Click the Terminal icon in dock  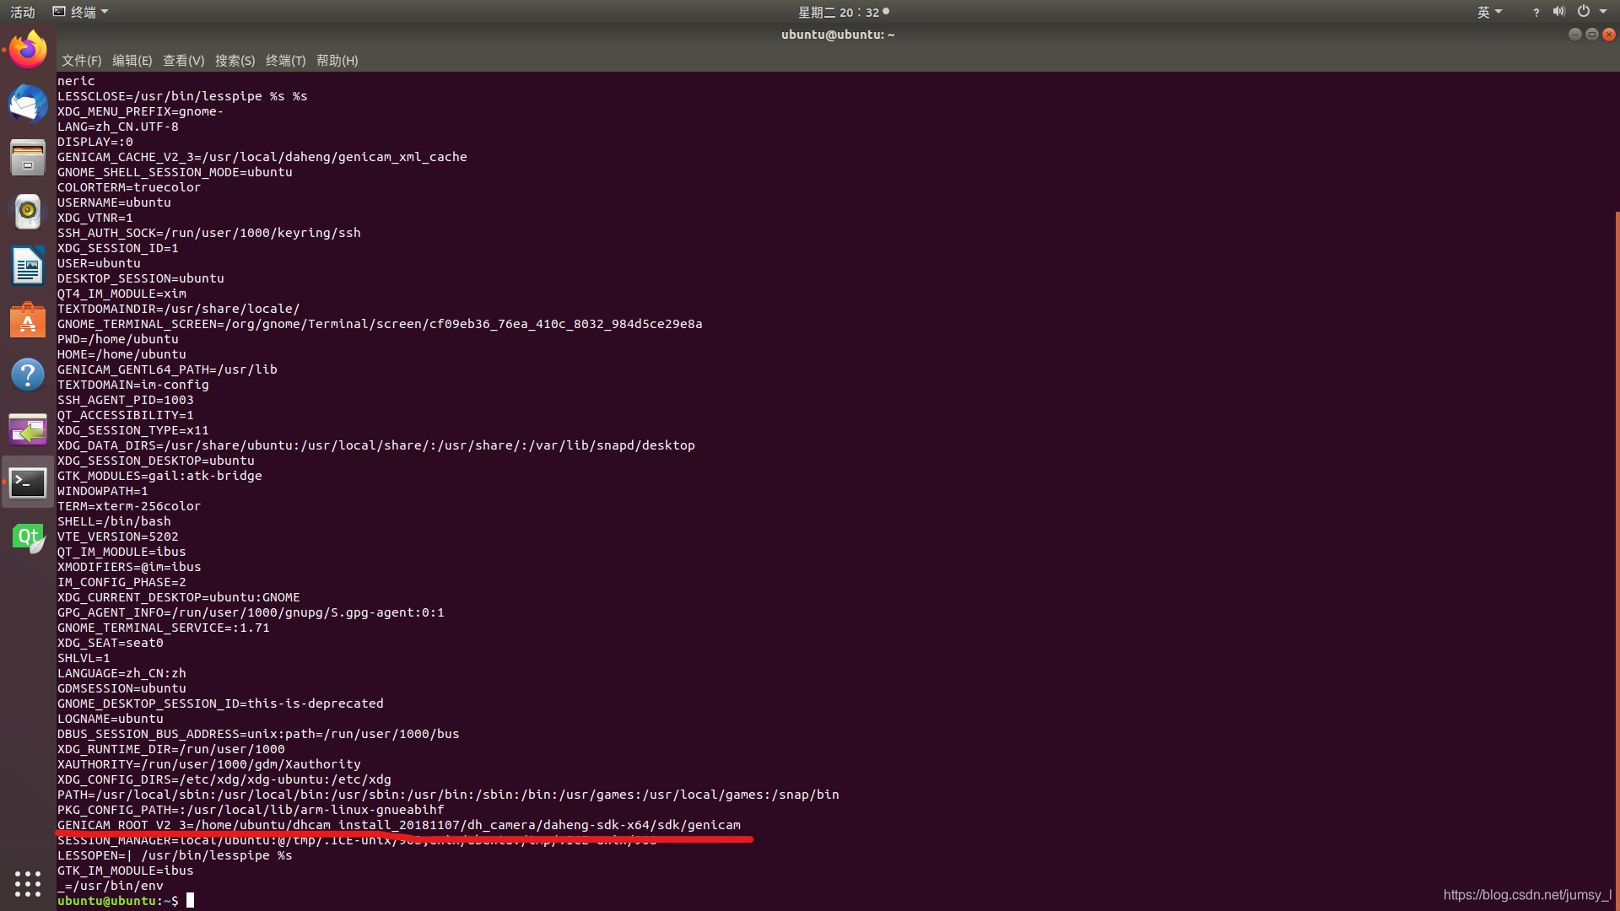pyautogui.click(x=28, y=482)
